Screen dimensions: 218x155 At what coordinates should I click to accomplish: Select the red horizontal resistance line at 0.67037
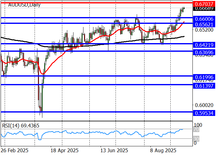point(97,3)
